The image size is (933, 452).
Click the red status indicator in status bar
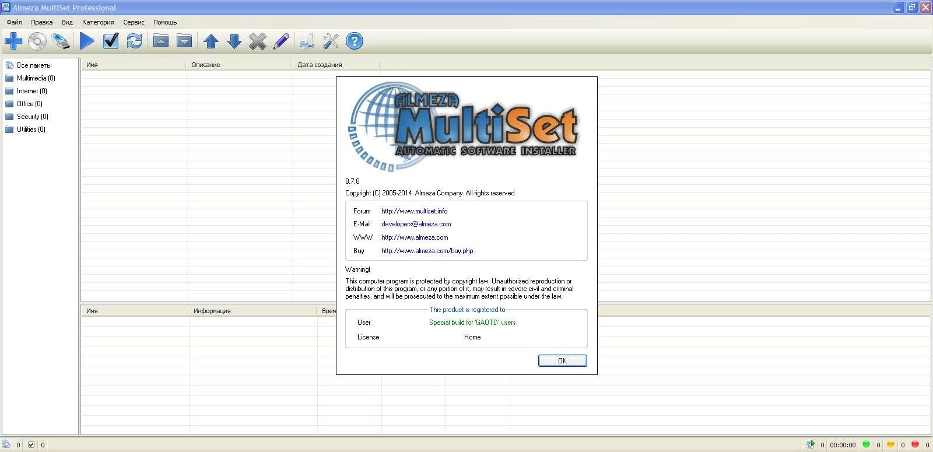coord(915,444)
